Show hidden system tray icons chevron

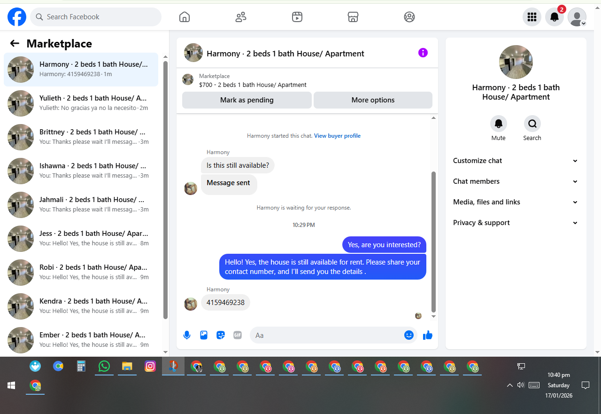pos(509,385)
